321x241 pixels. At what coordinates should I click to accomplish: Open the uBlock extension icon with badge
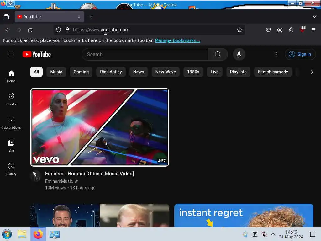tap(303, 29)
